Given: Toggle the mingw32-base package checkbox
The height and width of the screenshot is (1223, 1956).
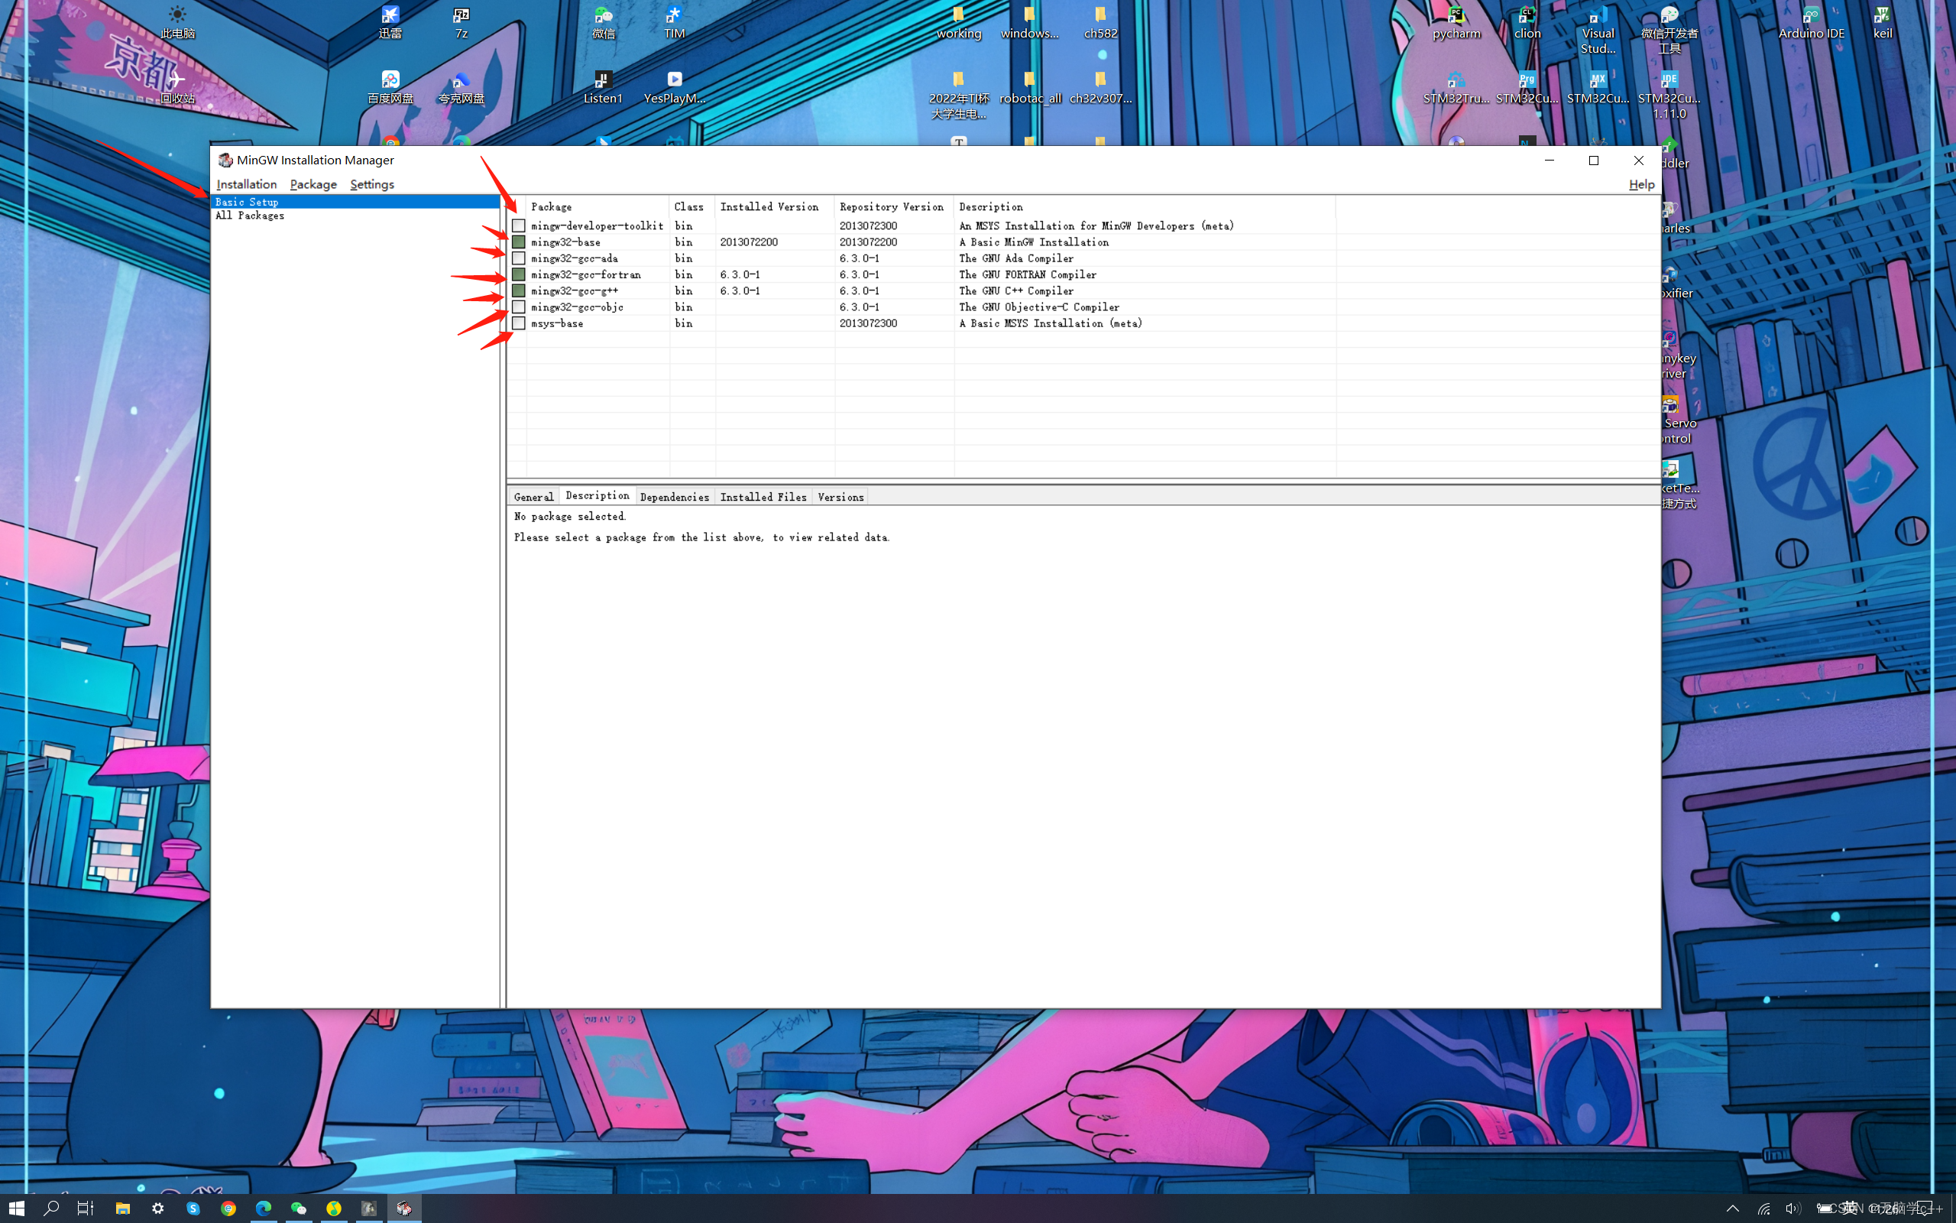Looking at the screenshot, I should pyautogui.click(x=519, y=242).
